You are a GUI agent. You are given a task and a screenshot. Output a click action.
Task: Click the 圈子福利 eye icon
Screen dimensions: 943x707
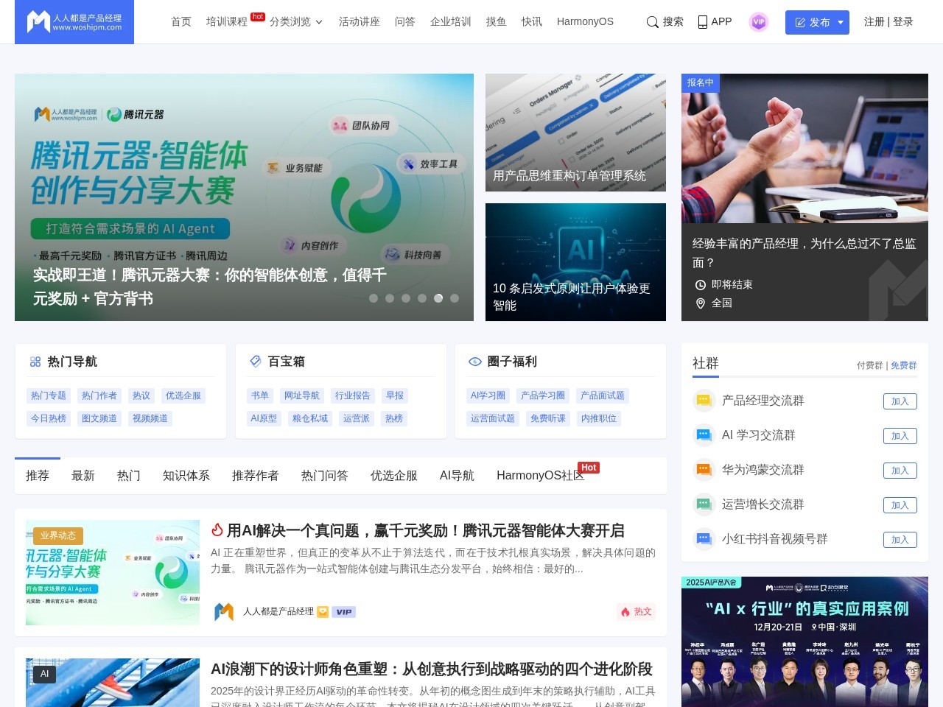click(x=474, y=362)
